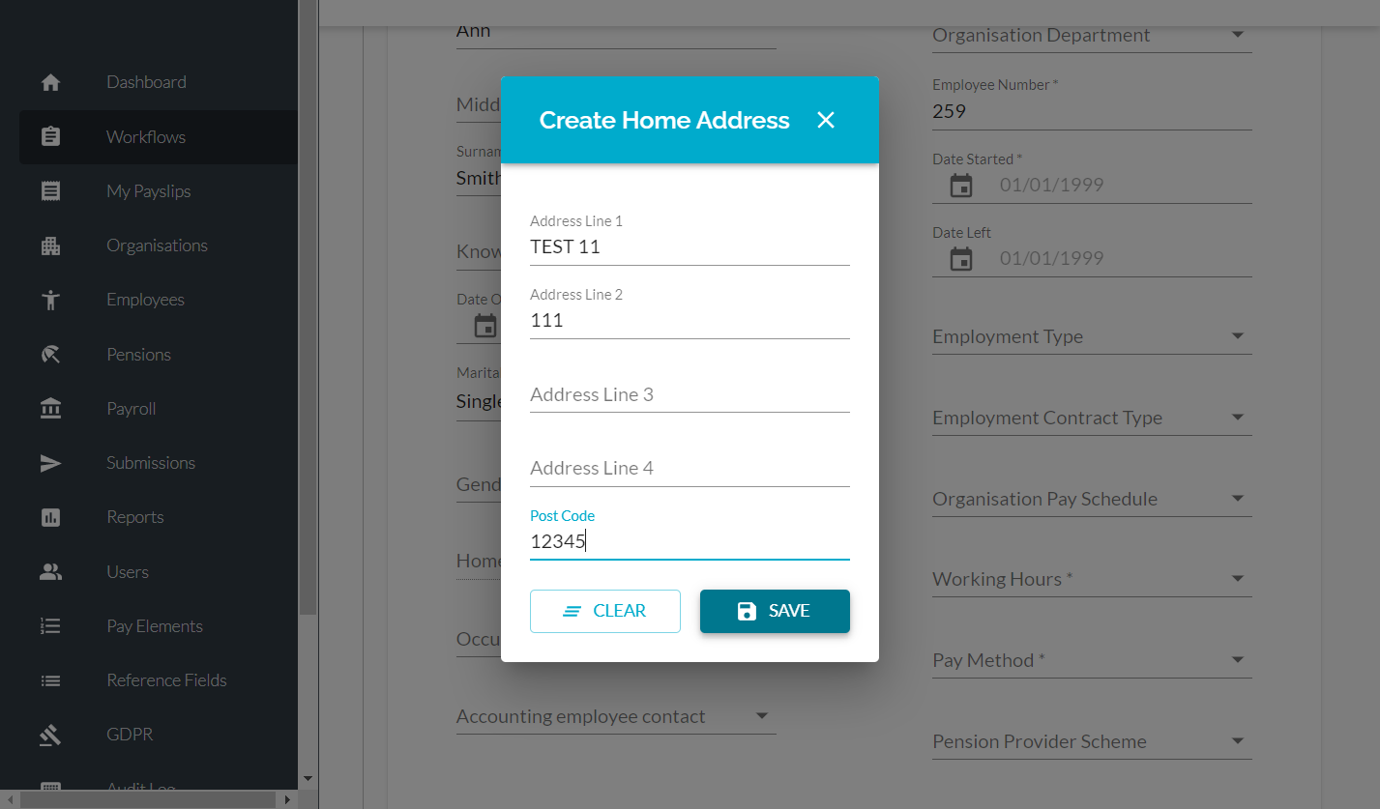Click the sidebar horizontal scrollbar
This screenshot has height=809, width=1380.
[x=149, y=799]
